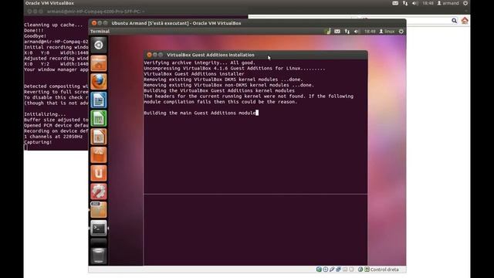Click the VirtualBox network adapters status icon
This screenshot has width=494, height=278.
coord(338,270)
